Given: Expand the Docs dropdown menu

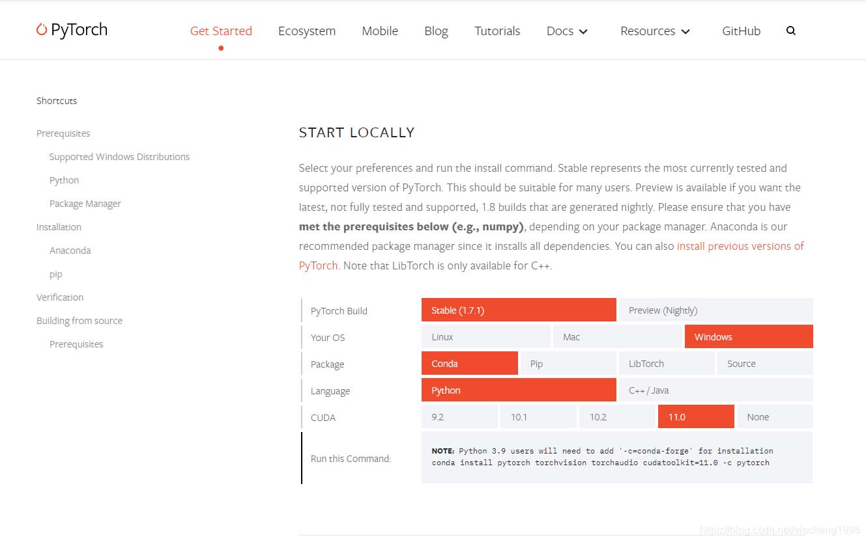Looking at the screenshot, I should 568,31.
